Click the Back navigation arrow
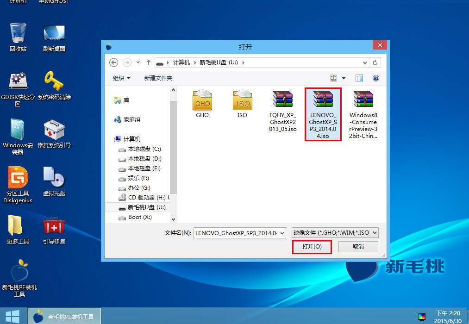The image size is (469, 324). pos(113,62)
